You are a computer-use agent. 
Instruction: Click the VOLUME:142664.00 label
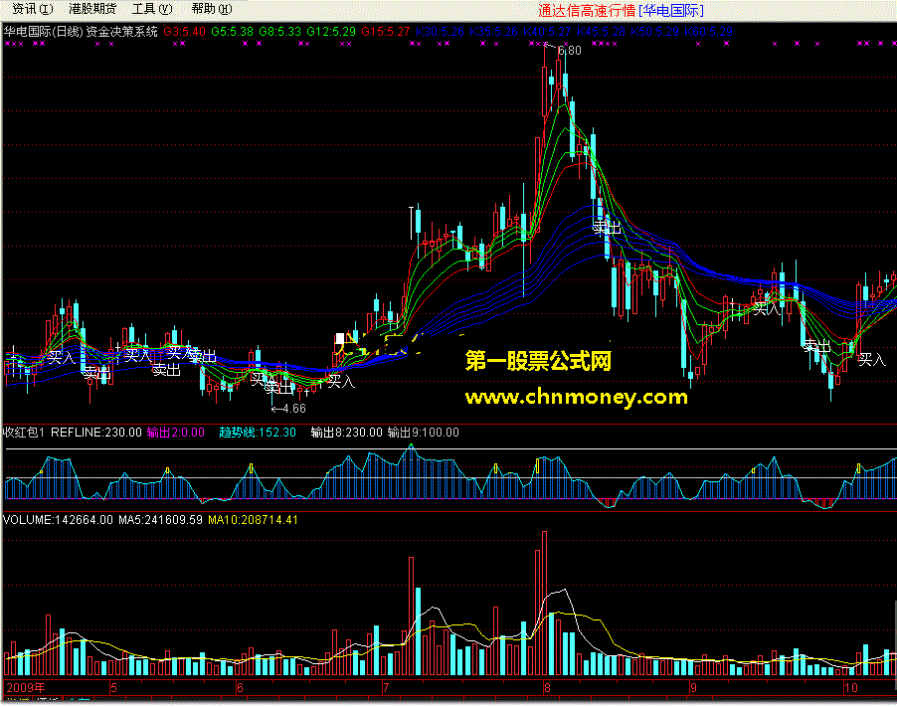[58, 520]
